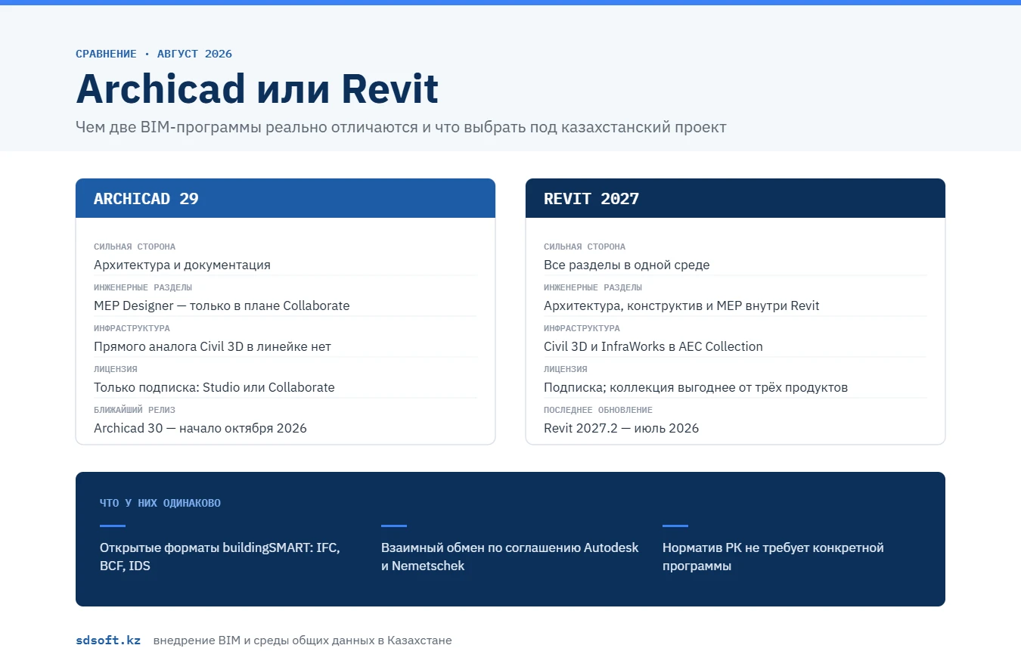Click 'ЛИЦЕНЗИЯ' label in Revit card
Screen dimensions: 1021x670
coord(566,369)
